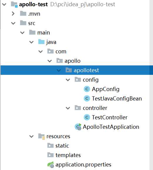This screenshot has width=153, height=170.
Task: Select the config label
Action: [91, 80]
